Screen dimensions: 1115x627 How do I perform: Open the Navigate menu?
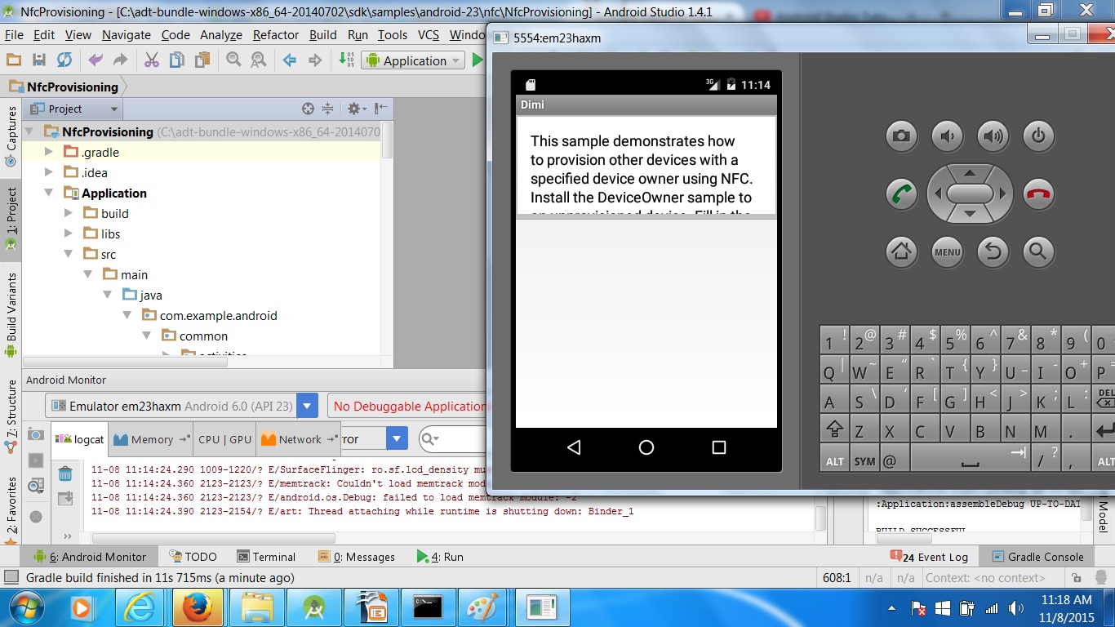tap(126, 34)
